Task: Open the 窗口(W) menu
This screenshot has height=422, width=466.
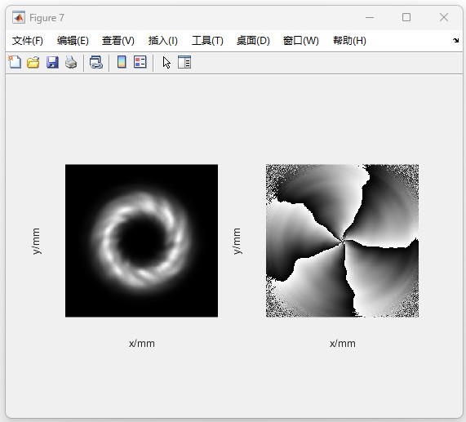Action: pyautogui.click(x=301, y=41)
